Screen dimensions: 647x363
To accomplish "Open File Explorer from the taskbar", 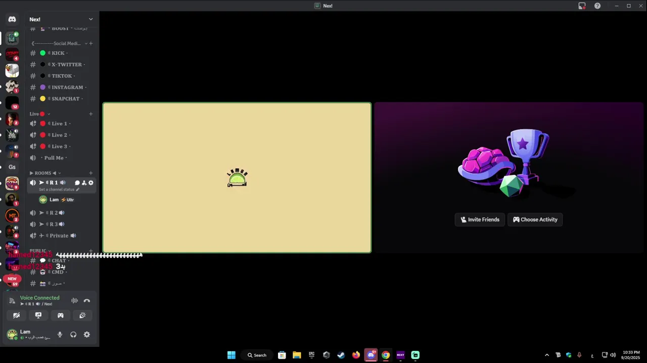I will click(x=297, y=355).
